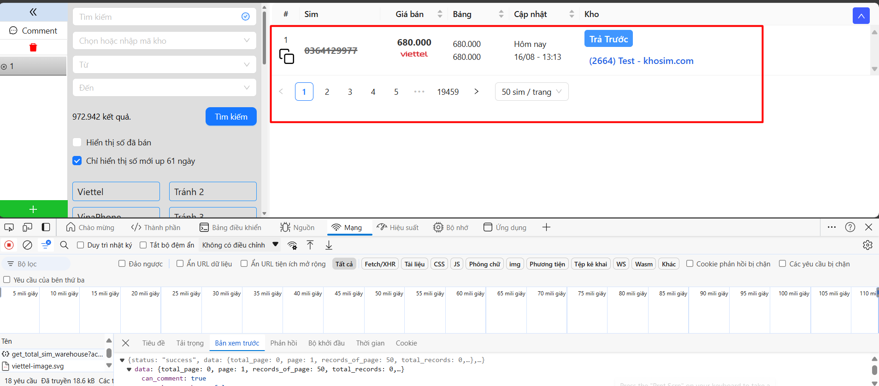Collapse the JSON status root object
879x386 pixels.
(122, 360)
